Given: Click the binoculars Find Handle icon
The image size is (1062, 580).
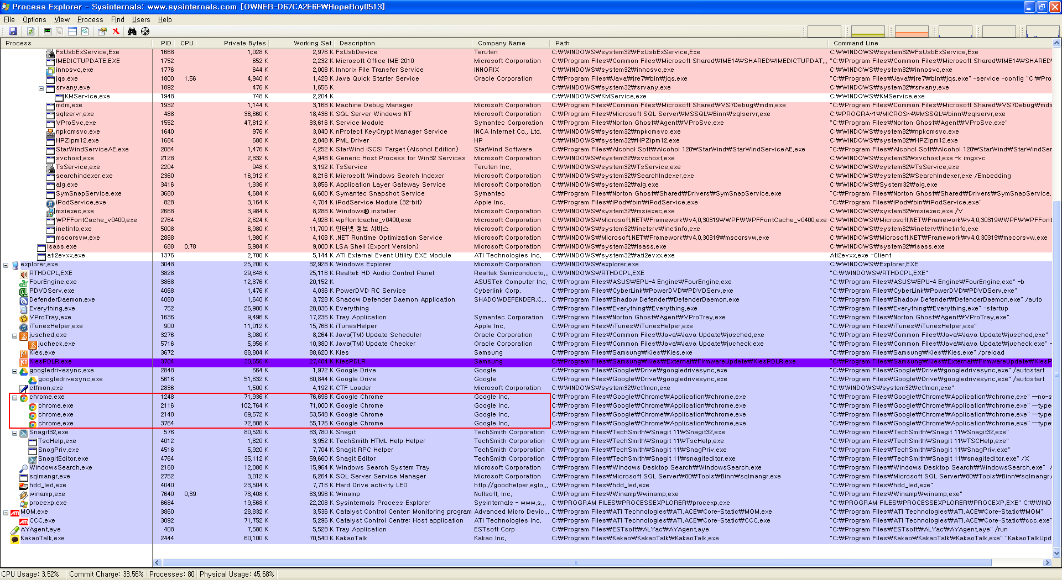Looking at the screenshot, I should [x=132, y=31].
